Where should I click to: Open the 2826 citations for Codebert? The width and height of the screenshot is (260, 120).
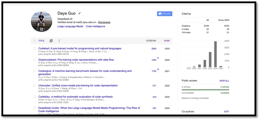(154, 49)
